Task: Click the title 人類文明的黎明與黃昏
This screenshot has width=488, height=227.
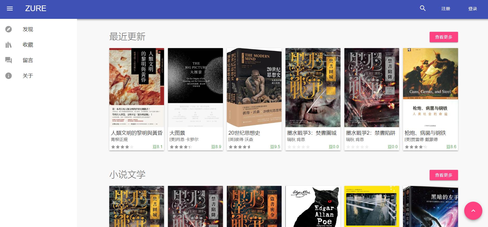Action: pyautogui.click(x=137, y=133)
